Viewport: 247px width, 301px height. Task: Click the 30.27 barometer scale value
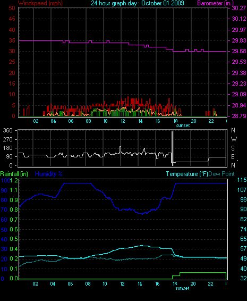tap(239, 8)
